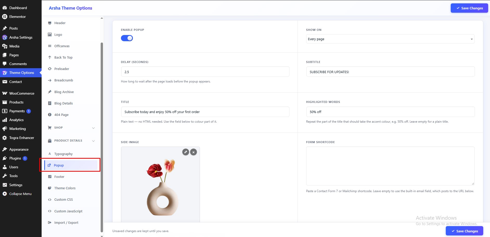Click the Tools wrench icon

pos(5,176)
